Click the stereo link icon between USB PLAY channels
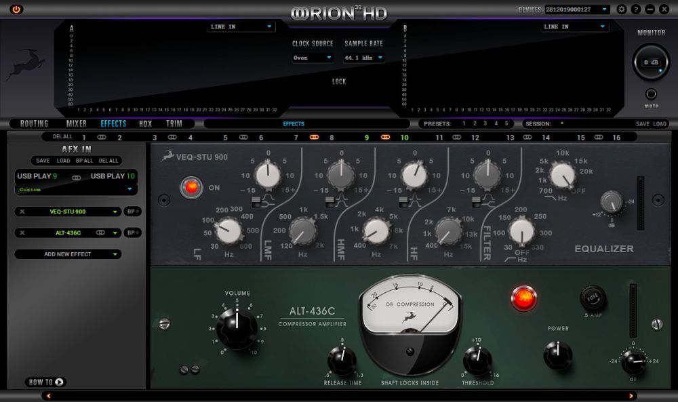This screenshot has height=402, width=678. coord(76,176)
